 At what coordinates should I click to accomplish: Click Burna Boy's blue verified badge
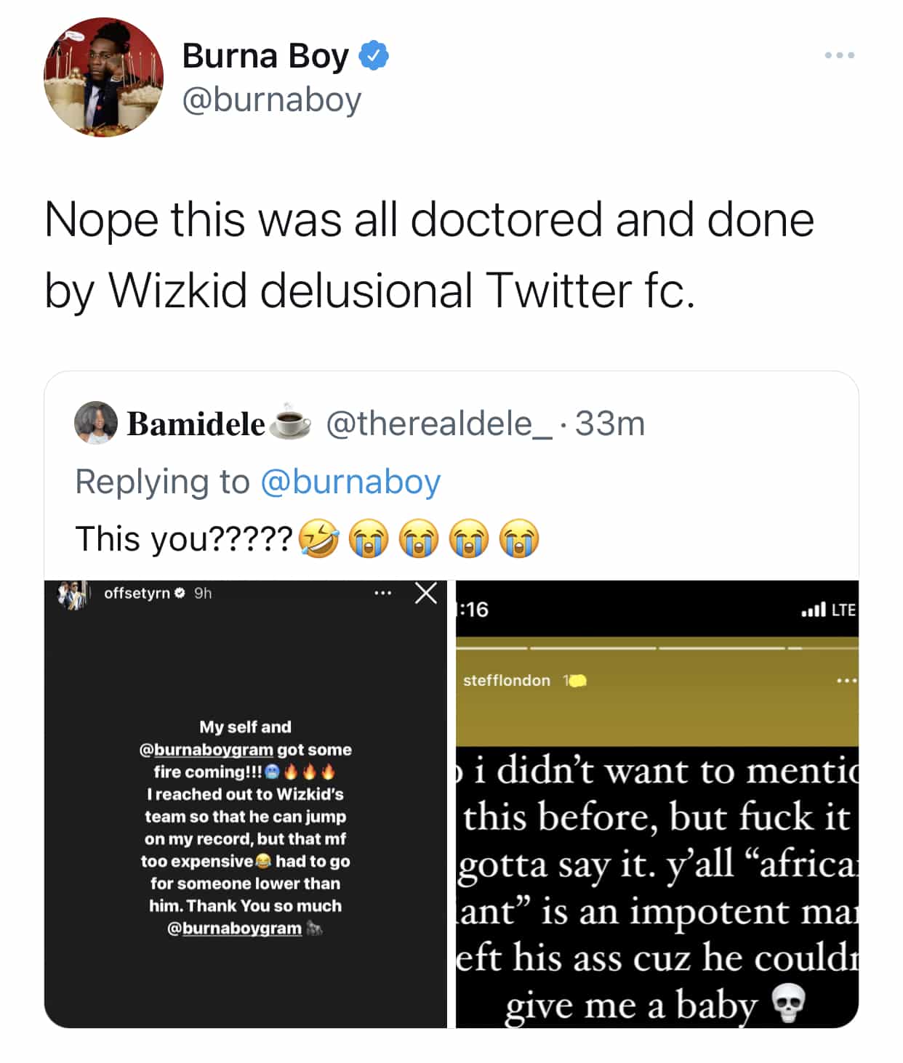374,56
